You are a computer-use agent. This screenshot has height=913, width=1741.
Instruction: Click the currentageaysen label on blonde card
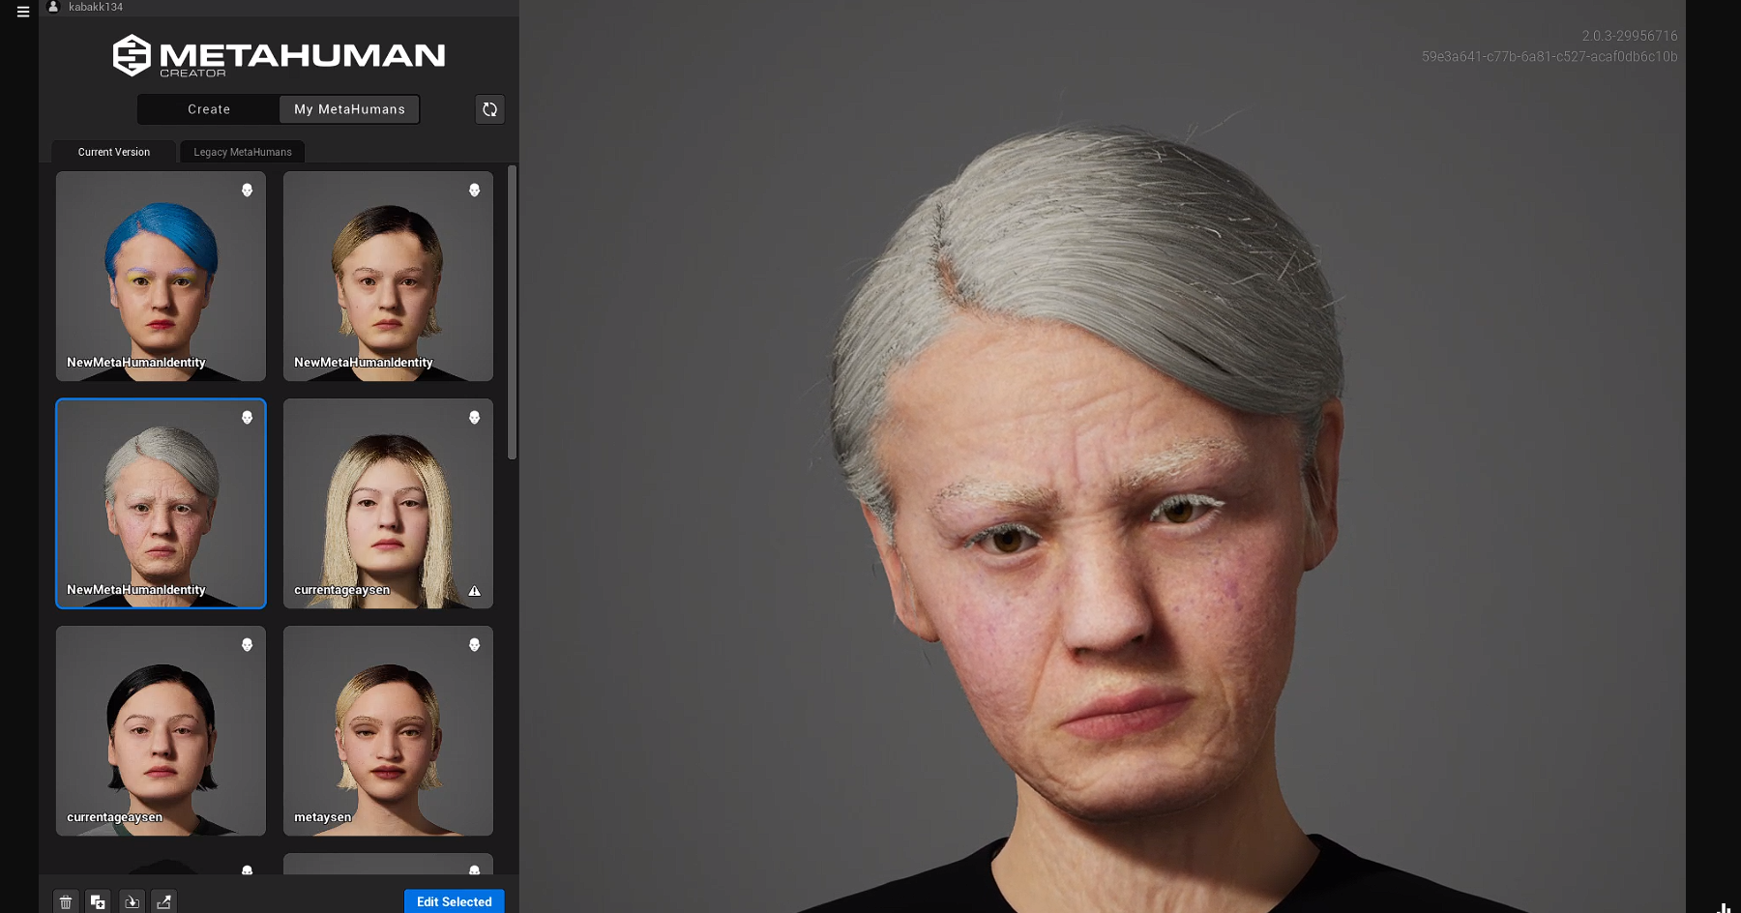point(342,590)
